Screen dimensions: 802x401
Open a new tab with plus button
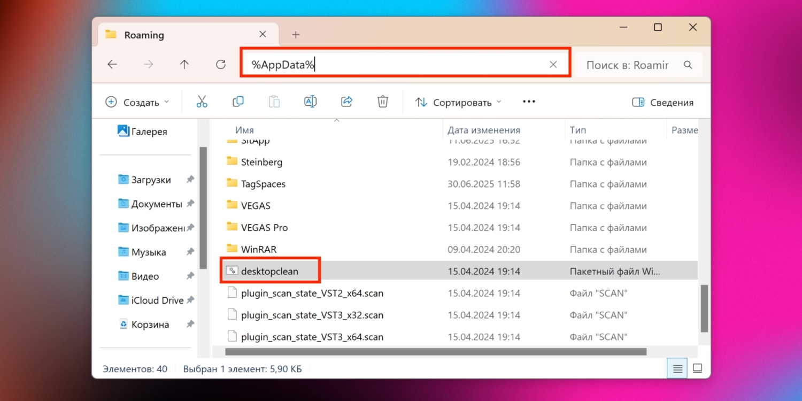point(296,35)
